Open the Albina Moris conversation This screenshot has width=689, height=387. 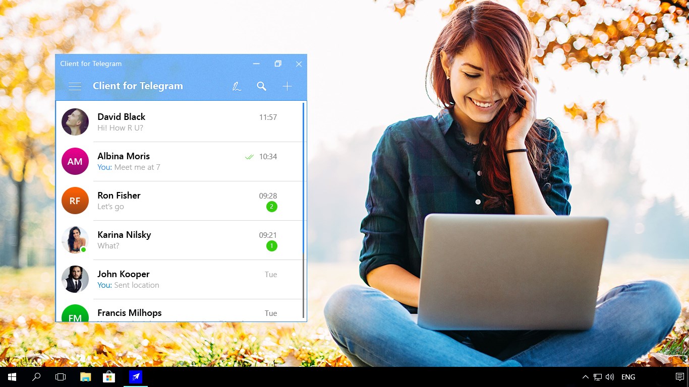pyautogui.click(x=181, y=161)
